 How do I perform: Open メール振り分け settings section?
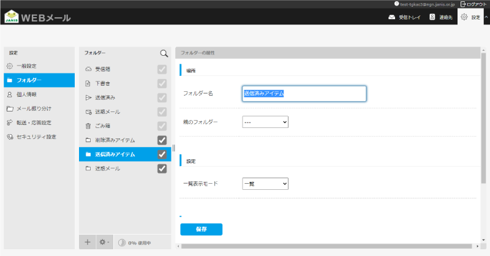coord(39,108)
